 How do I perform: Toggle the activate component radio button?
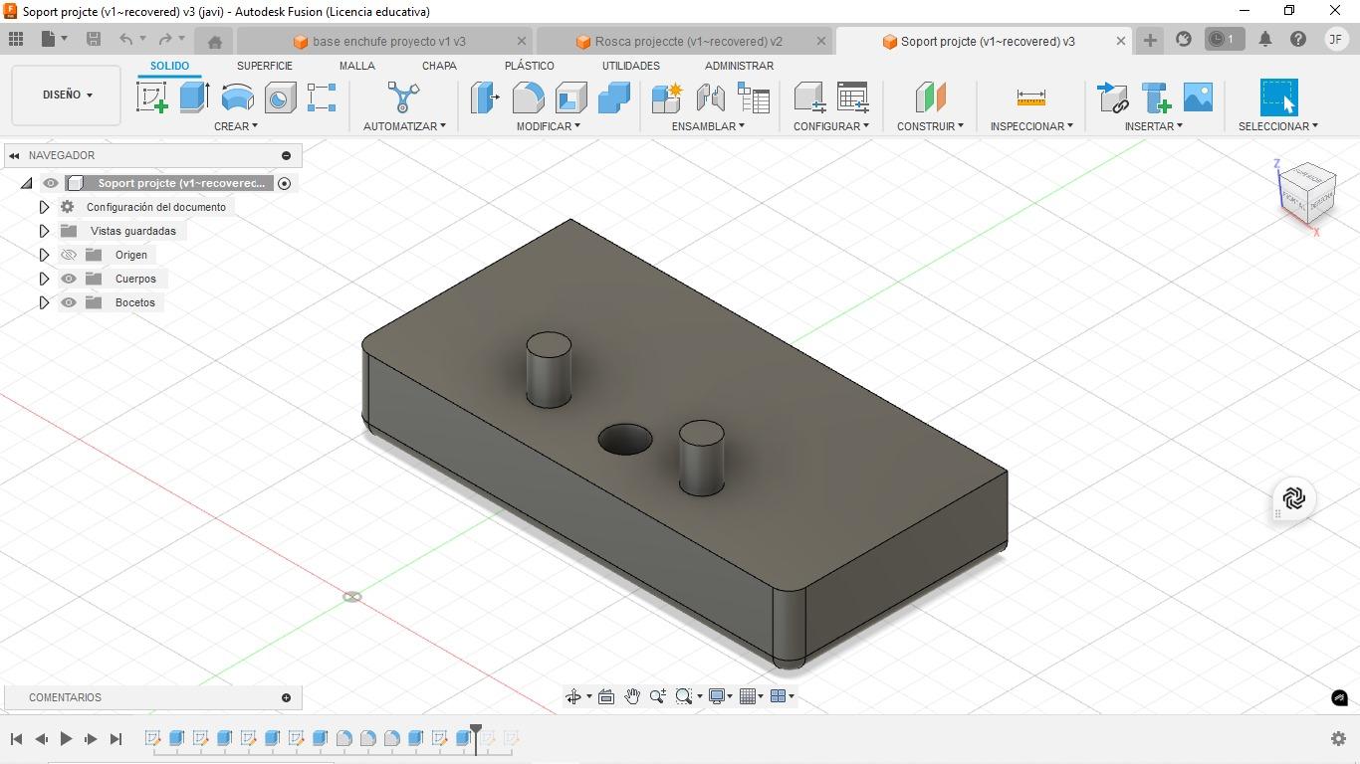(x=285, y=183)
